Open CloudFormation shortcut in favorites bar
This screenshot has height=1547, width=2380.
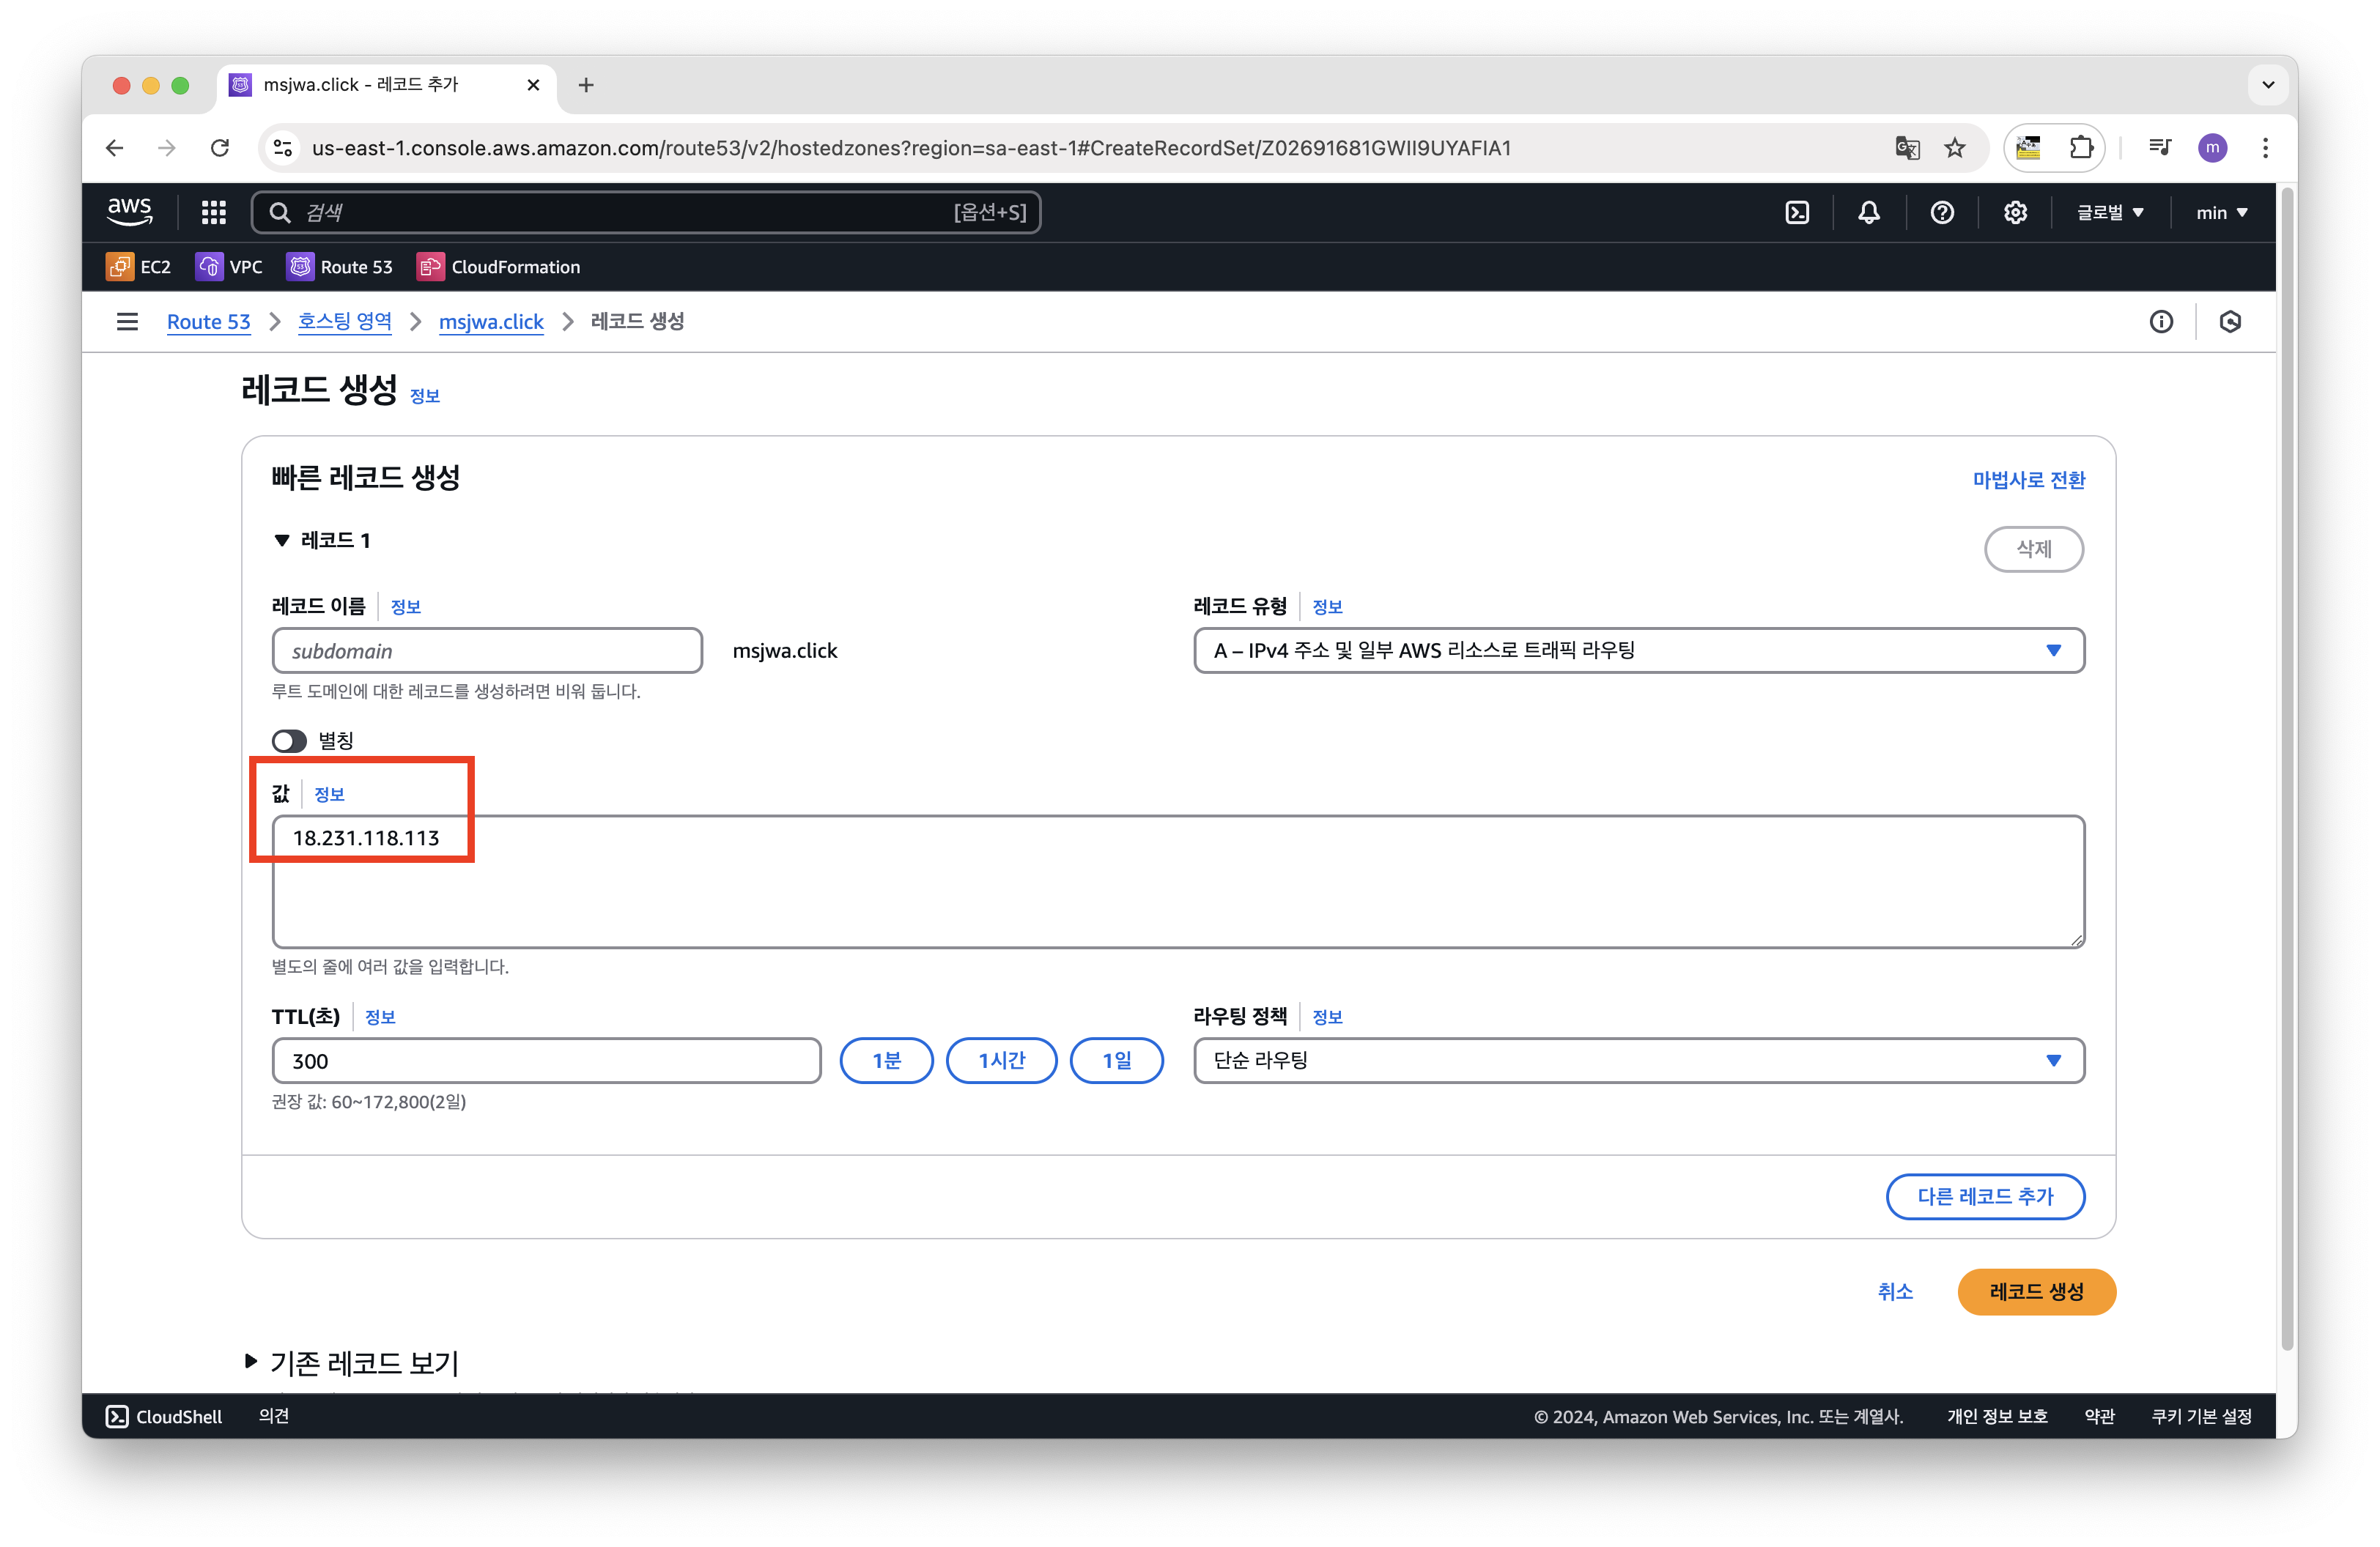498,267
